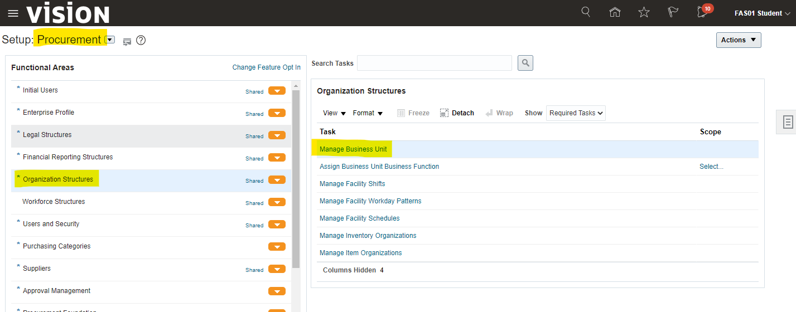Go to the Home icon
Image resolution: width=796 pixels, height=312 pixels.
click(615, 12)
